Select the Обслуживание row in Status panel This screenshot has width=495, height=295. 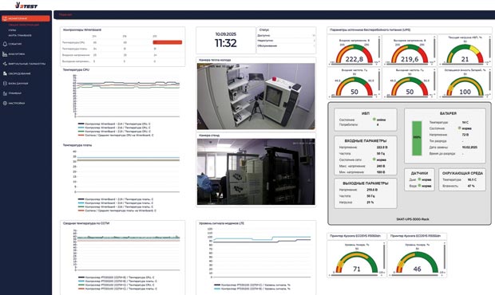tap(286, 46)
